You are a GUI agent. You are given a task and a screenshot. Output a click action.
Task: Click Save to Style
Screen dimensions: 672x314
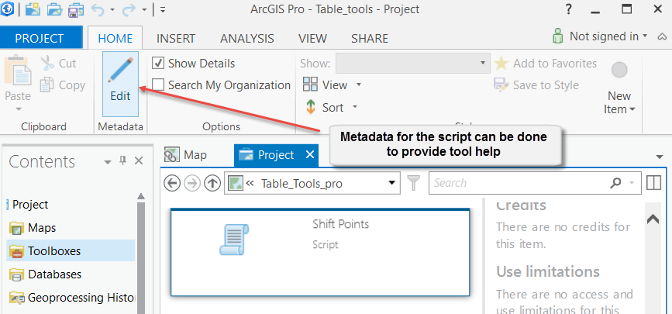coord(536,85)
